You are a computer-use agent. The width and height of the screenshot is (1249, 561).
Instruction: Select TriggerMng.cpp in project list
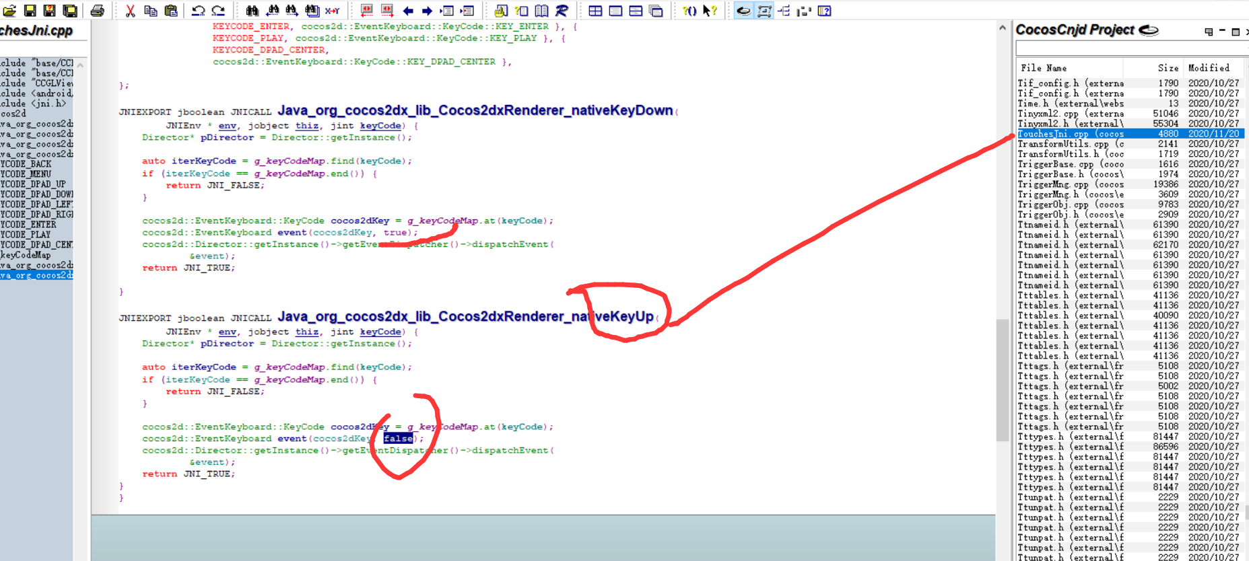point(1130,184)
